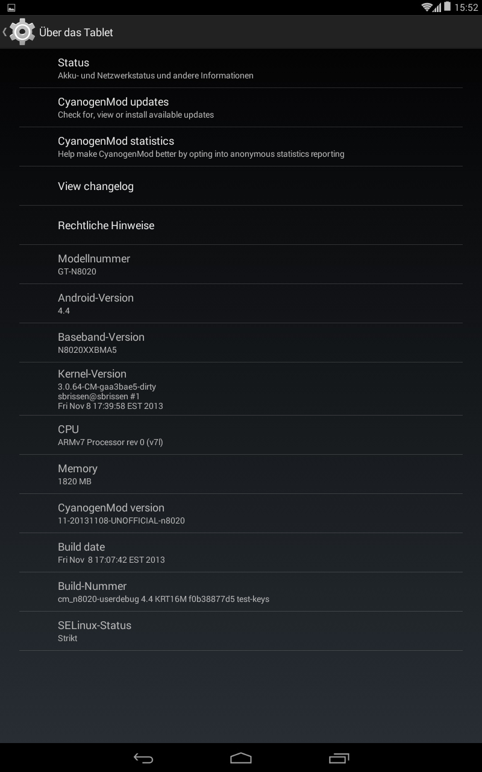Open the recent apps switcher
This screenshot has height=772, width=482.
click(x=339, y=758)
